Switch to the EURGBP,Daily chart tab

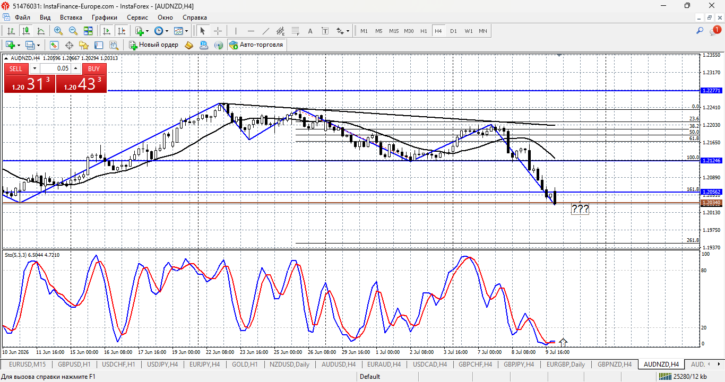tap(566, 364)
